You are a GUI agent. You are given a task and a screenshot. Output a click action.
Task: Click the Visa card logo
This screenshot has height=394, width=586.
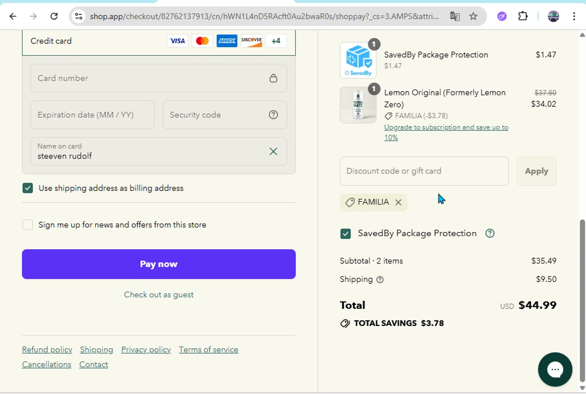pyautogui.click(x=178, y=41)
